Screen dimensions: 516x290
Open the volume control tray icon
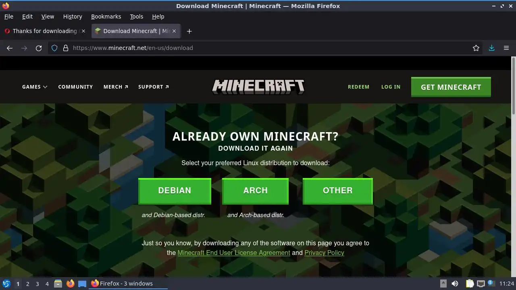(x=455, y=284)
